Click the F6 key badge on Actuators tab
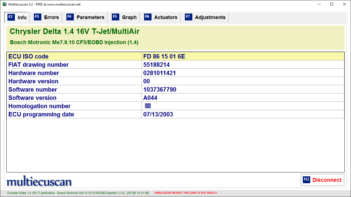 pos(147,17)
